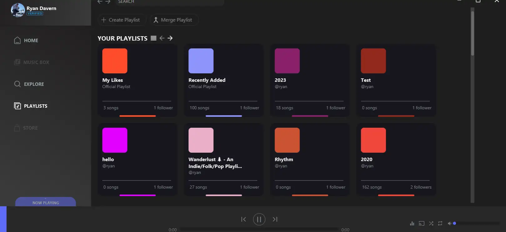Click the search back arrow icon

100,2
